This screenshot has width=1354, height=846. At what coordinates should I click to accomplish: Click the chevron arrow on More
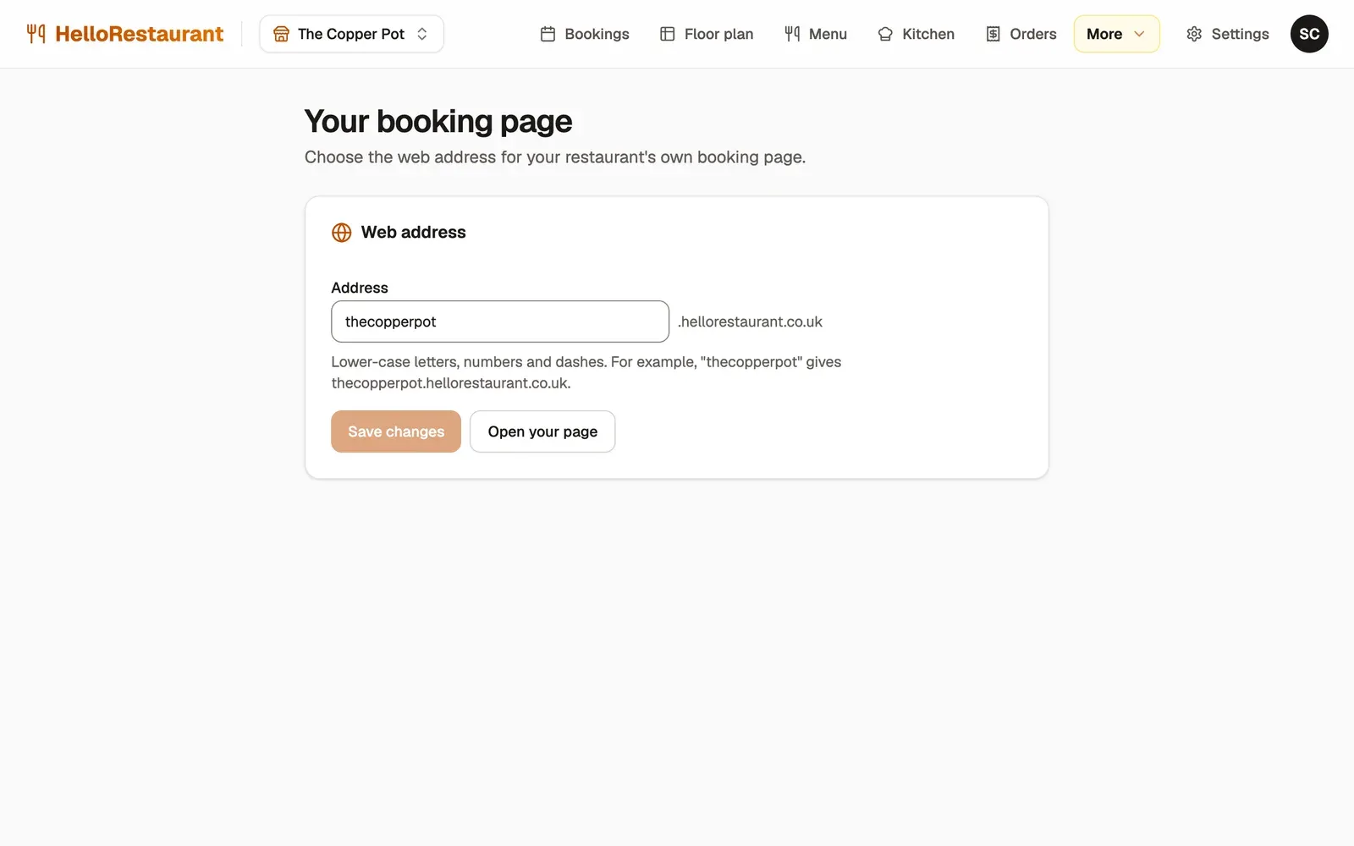1139,34
